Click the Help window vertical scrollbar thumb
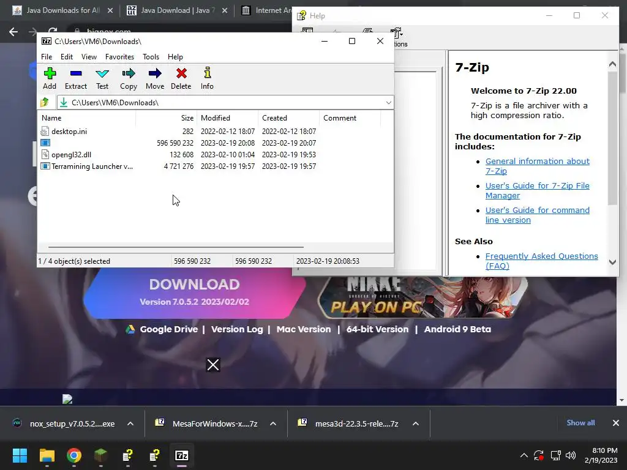This screenshot has width=627, height=470. [x=612, y=138]
